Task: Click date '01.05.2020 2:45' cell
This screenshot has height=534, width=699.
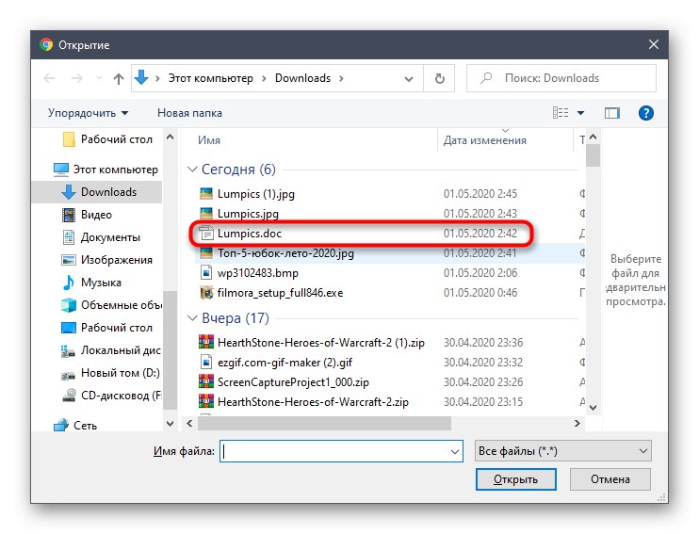Action: click(480, 194)
